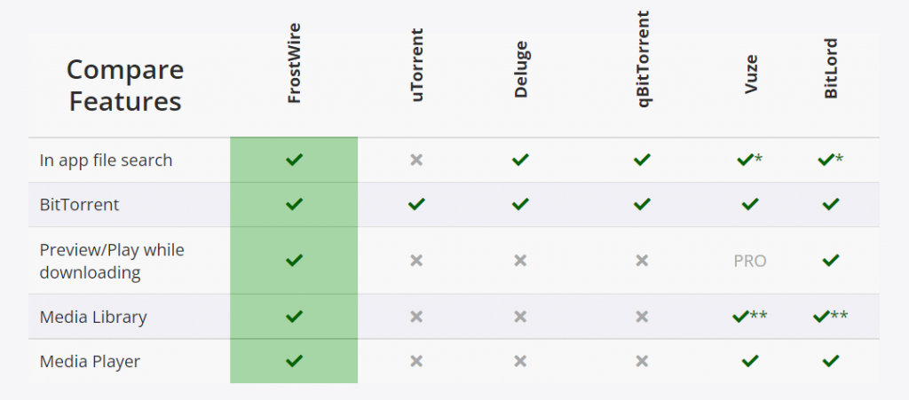Select the qBitTorrent column header
This screenshot has height=400, width=909.
[643, 59]
